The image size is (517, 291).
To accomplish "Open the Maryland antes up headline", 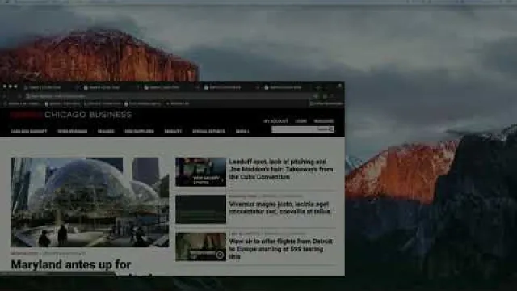I will (x=71, y=264).
